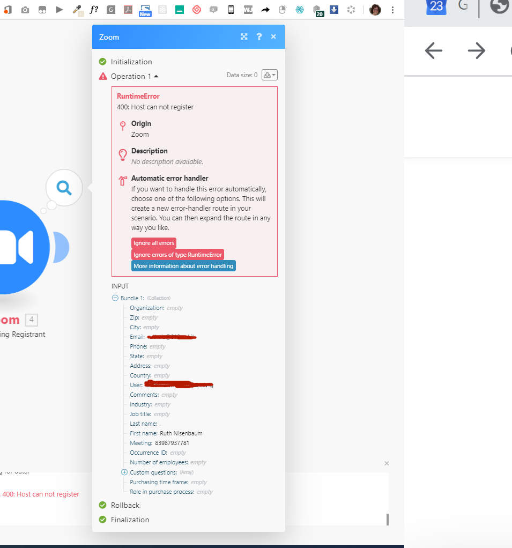Click the Operation 1 error warning icon

[103, 76]
